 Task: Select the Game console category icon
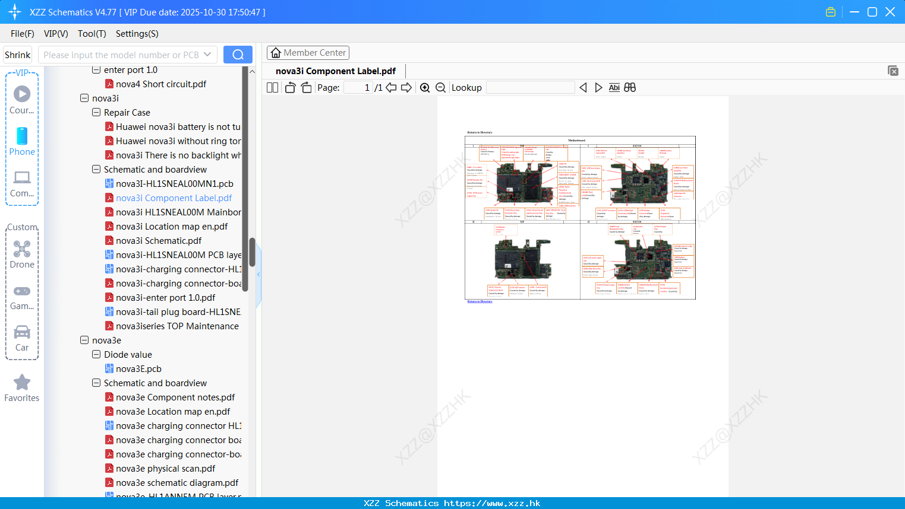click(x=22, y=297)
